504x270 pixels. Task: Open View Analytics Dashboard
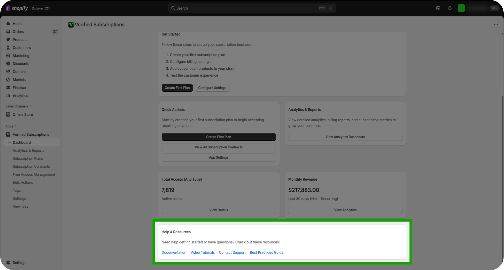click(345, 137)
